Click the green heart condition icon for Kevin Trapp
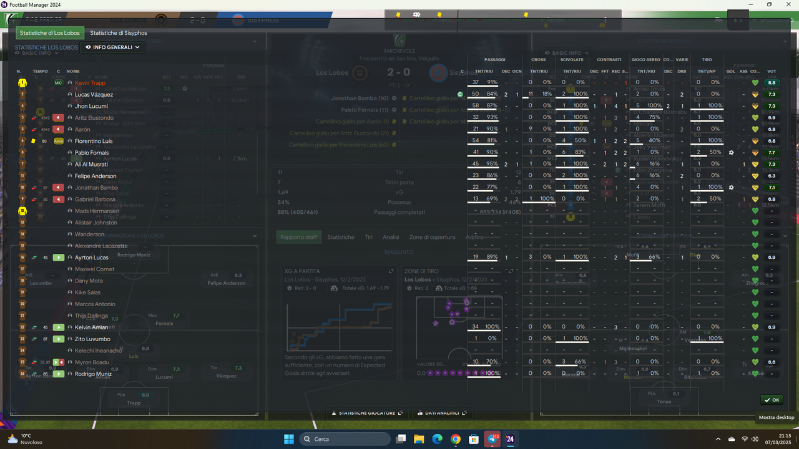This screenshot has height=449, width=799. (x=755, y=82)
